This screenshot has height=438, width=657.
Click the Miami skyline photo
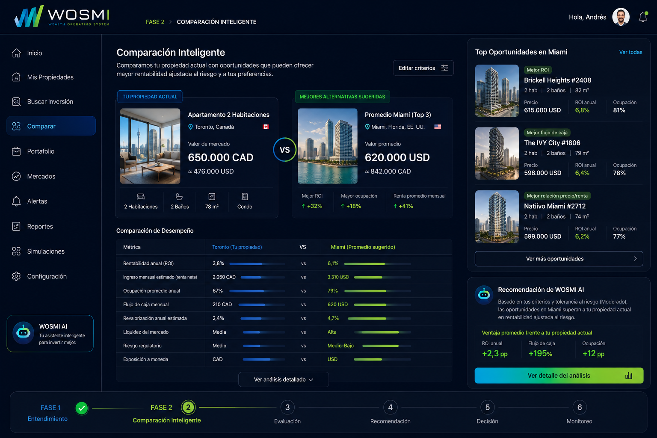328,146
